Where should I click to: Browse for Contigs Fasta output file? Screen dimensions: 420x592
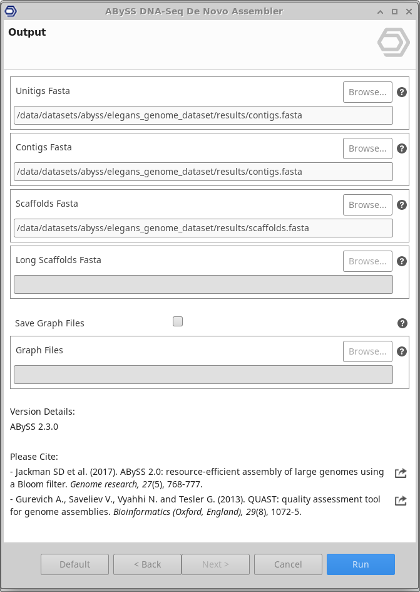367,148
